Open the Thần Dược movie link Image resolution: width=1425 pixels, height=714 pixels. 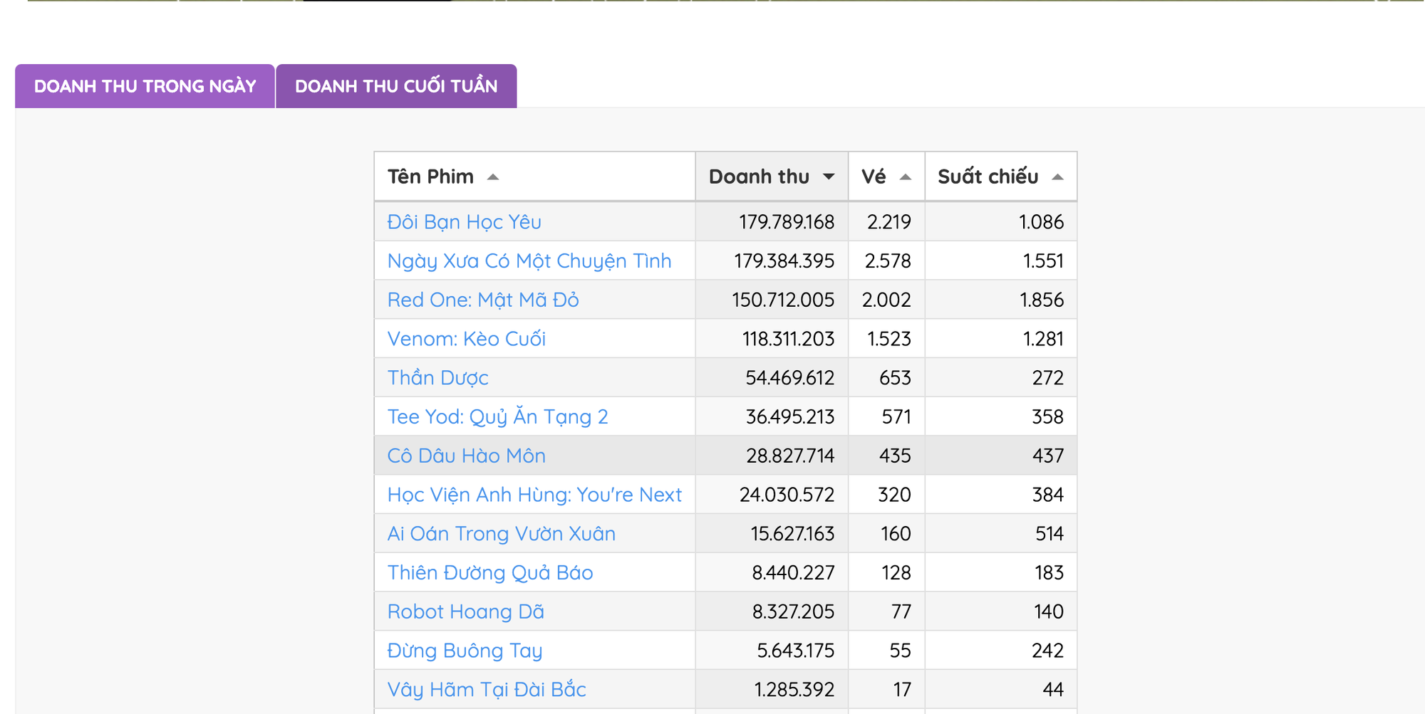point(438,378)
